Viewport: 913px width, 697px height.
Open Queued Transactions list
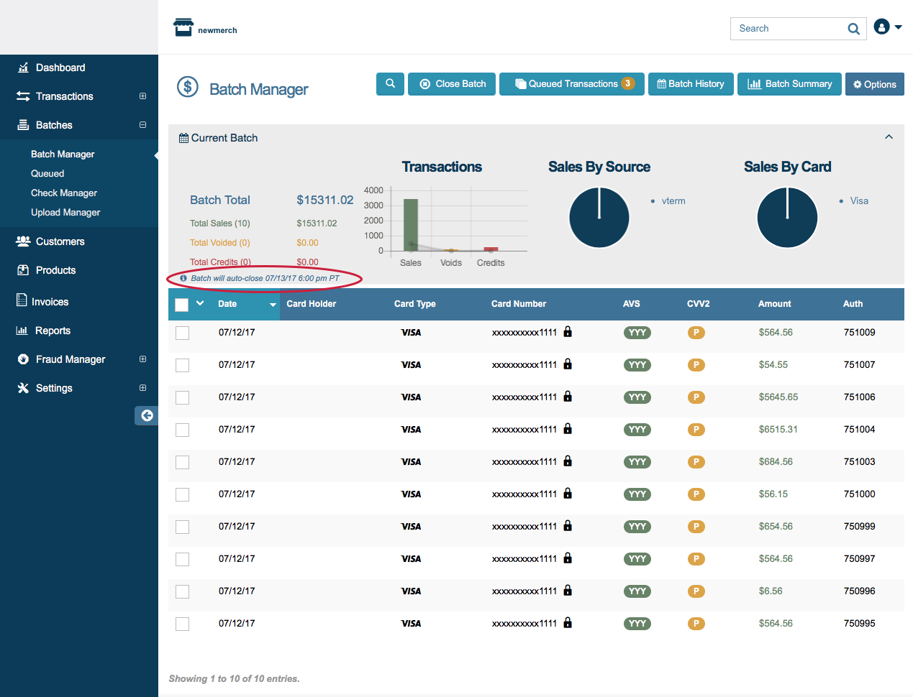click(573, 84)
